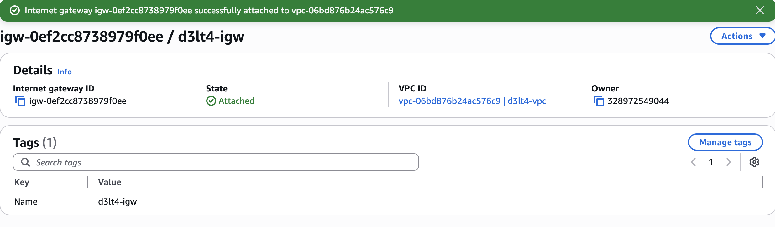This screenshot has height=227, width=775.
Task: Focus the Search tags field
Action: pyautogui.click(x=219, y=162)
